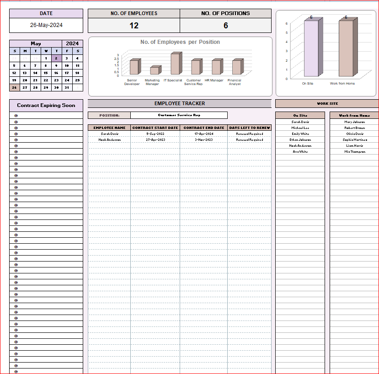Click the Marketing Manager bar in the chart
The width and height of the screenshot is (379, 374).
(x=155, y=70)
